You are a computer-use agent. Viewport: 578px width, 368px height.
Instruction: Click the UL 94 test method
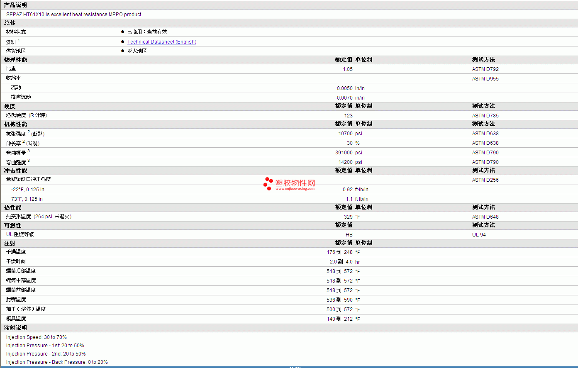pos(479,235)
